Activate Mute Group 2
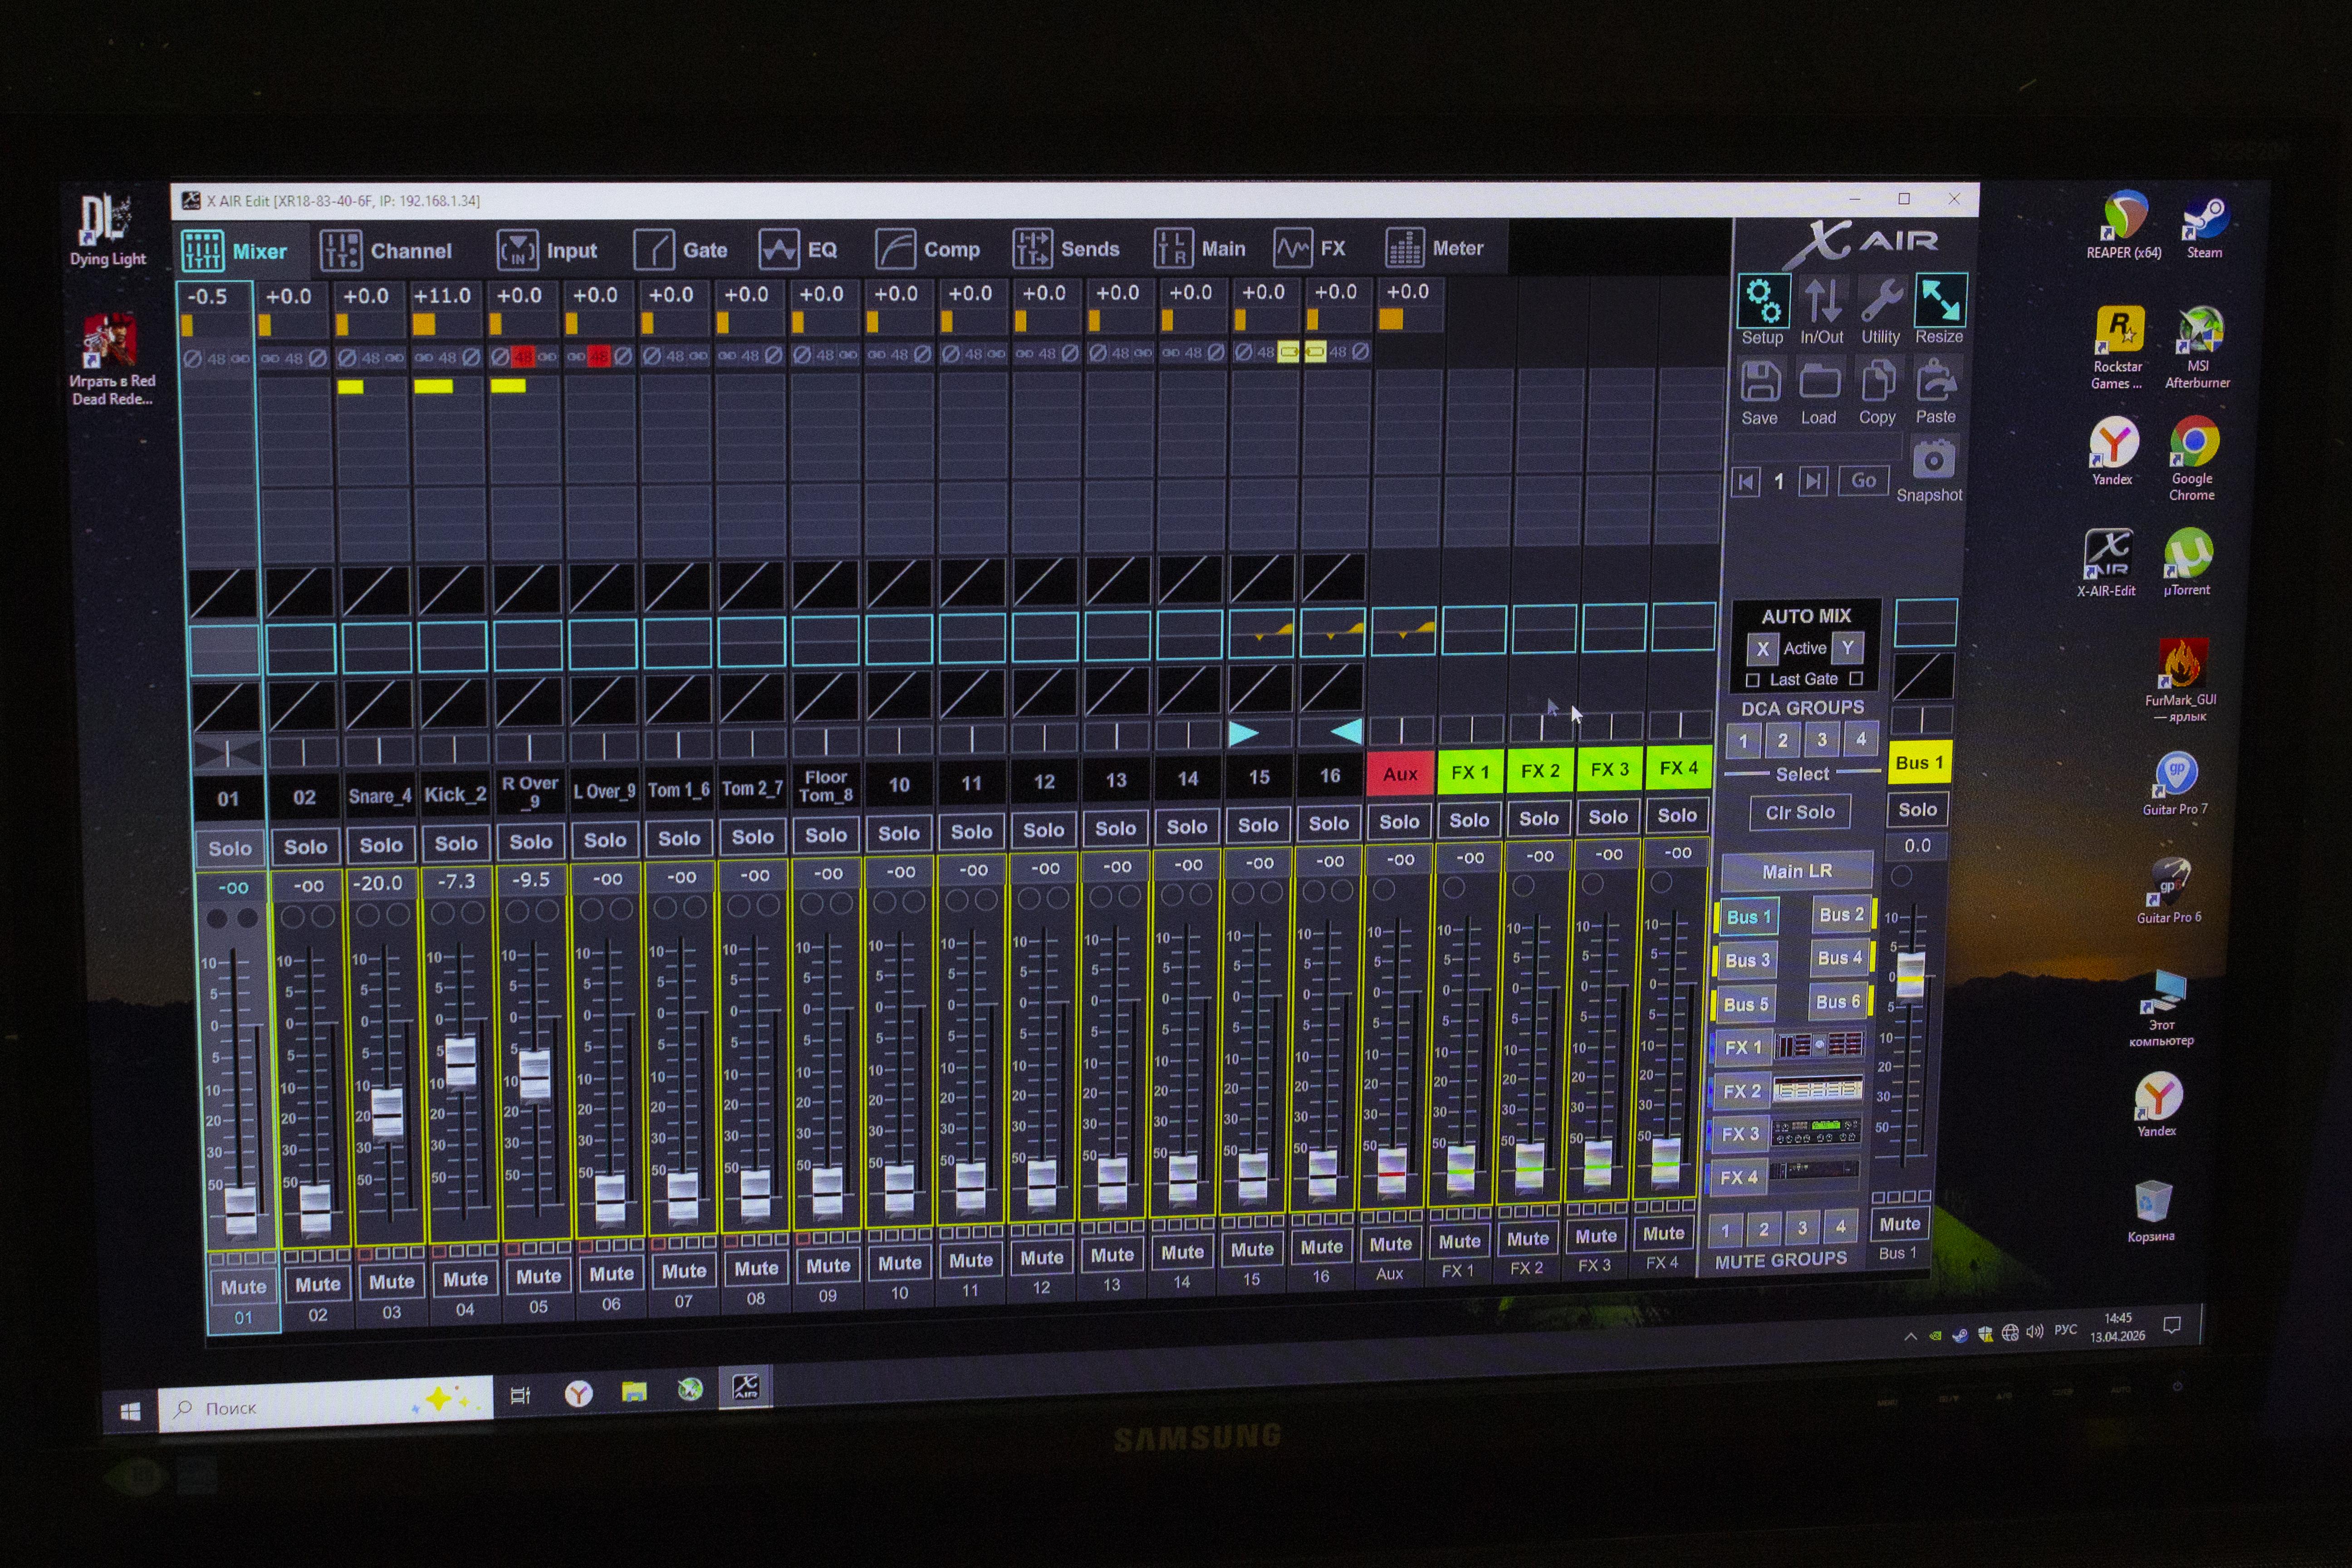The width and height of the screenshot is (2352, 1568). 1763,1228
